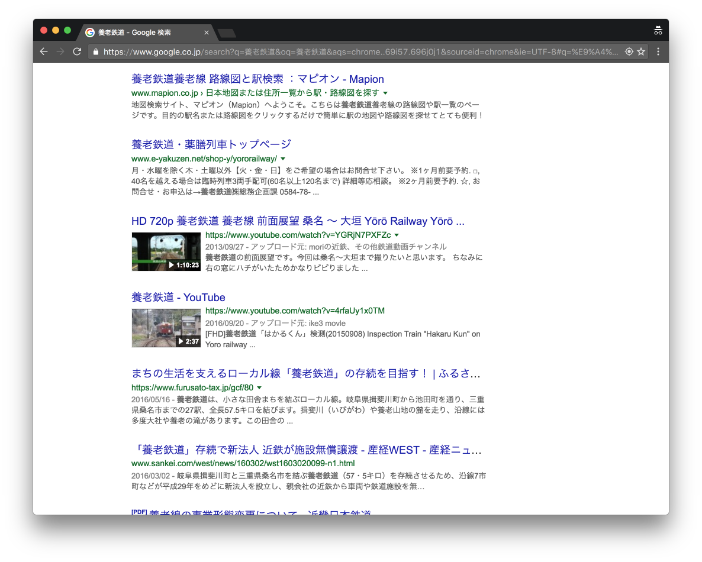Play the 1:10:23 front-view video thumbnail
This screenshot has height=562, width=702.
point(166,251)
